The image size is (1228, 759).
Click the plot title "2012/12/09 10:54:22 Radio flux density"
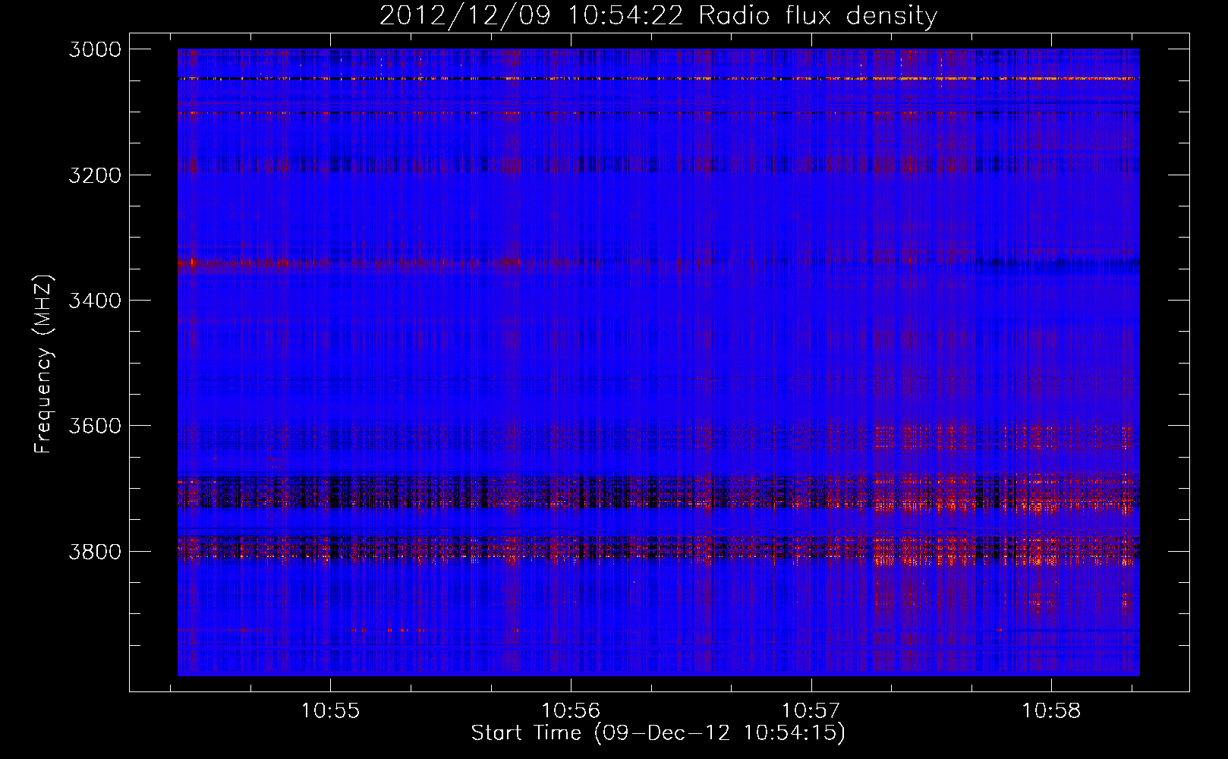(658, 16)
